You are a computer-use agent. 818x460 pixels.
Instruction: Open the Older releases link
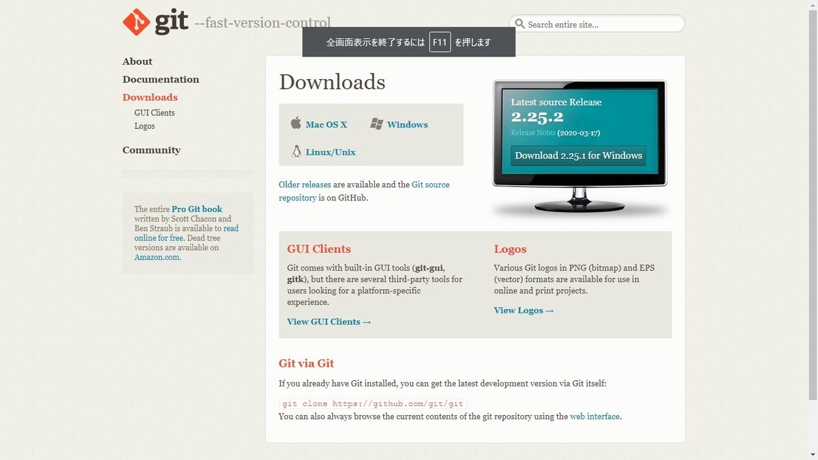tap(305, 185)
